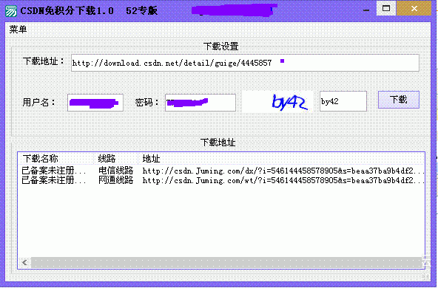Open the 菜单 menu

pyautogui.click(x=18, y=30)
